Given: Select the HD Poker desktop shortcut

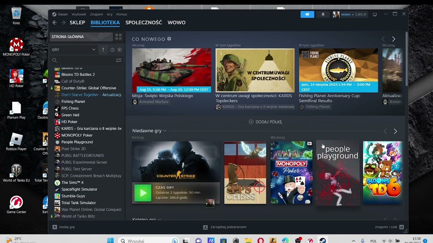Looking at the screenshot, I should 16,78.
